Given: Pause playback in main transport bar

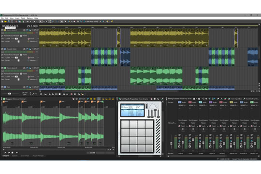Looking at the screenshot, I should click(56, 94).
